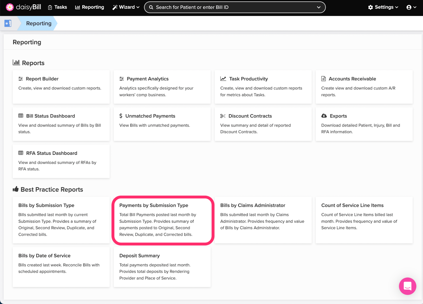Click the daisyBill flower logo
423x304 pixels.
[10, 7]
